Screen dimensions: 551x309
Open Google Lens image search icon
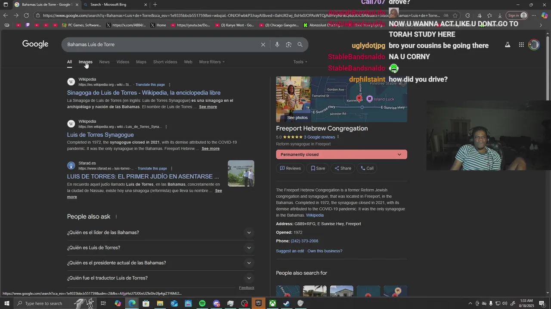288,45
